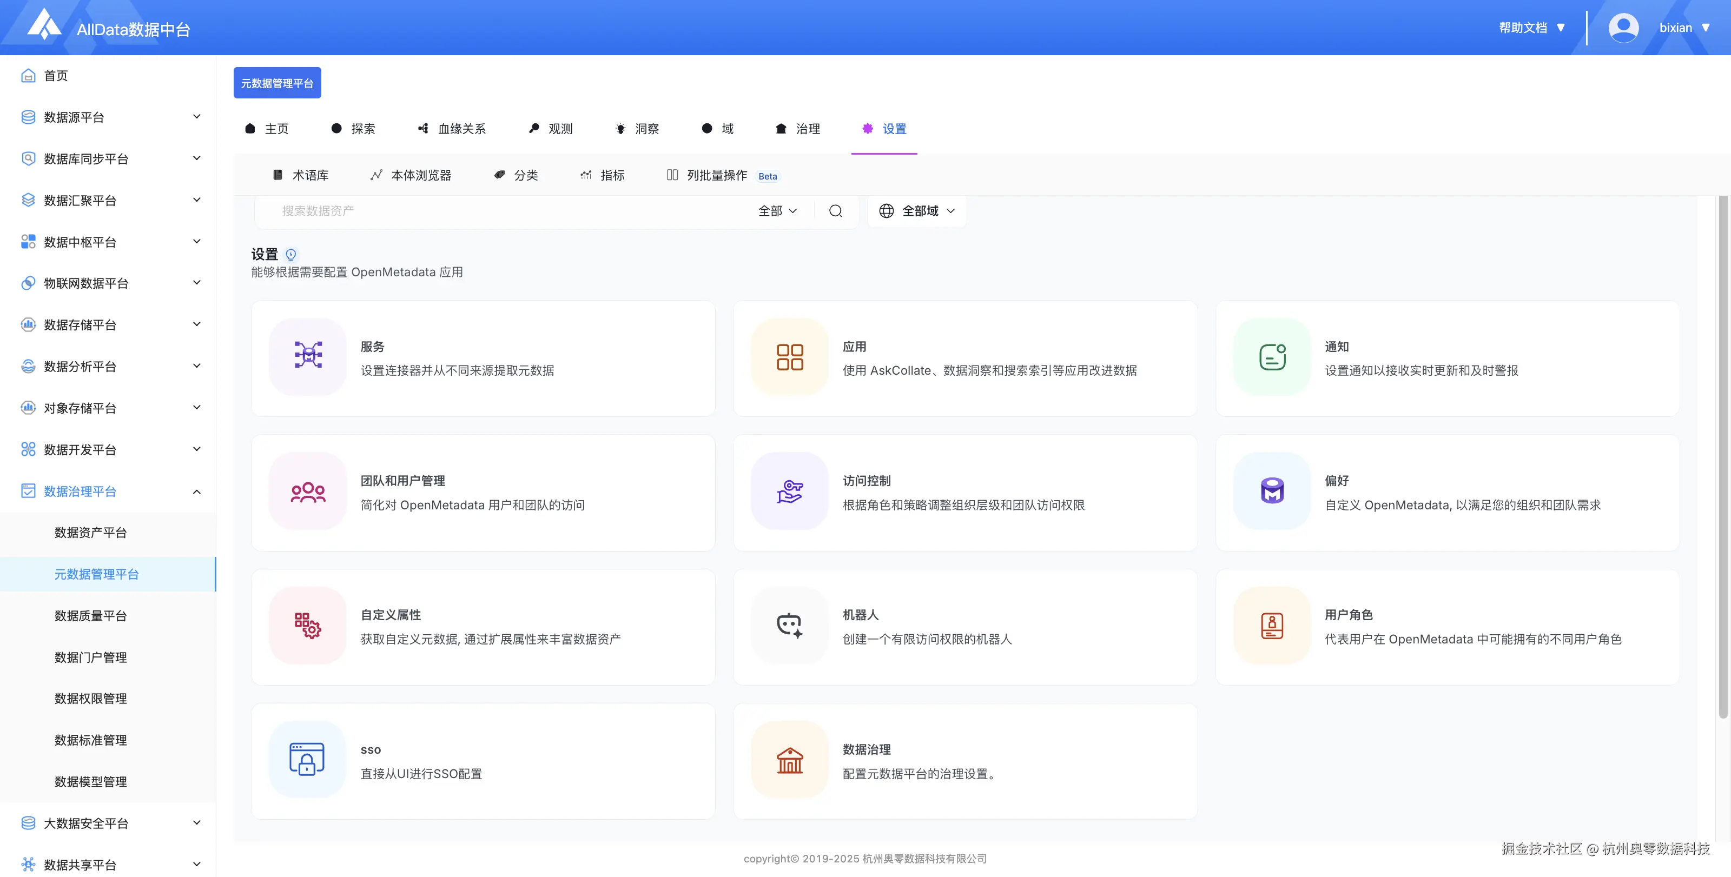Open the 数据治理 building icon

coord(790,760)
